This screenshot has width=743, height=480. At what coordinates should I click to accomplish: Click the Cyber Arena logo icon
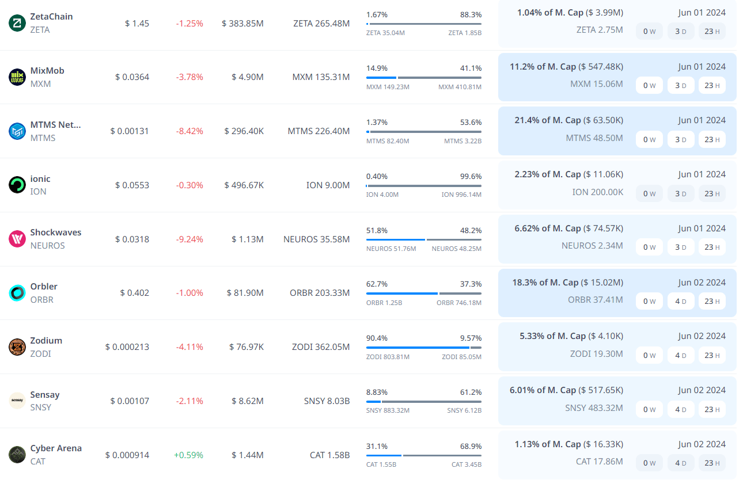pos(17,455)
